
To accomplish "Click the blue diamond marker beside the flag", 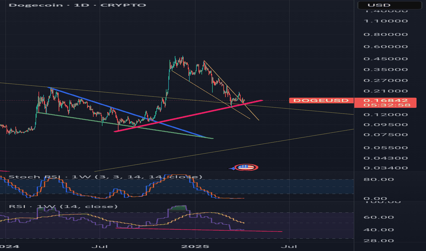I will click(x=232, y=168).
